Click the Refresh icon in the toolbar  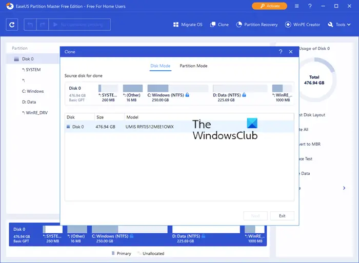12,25
